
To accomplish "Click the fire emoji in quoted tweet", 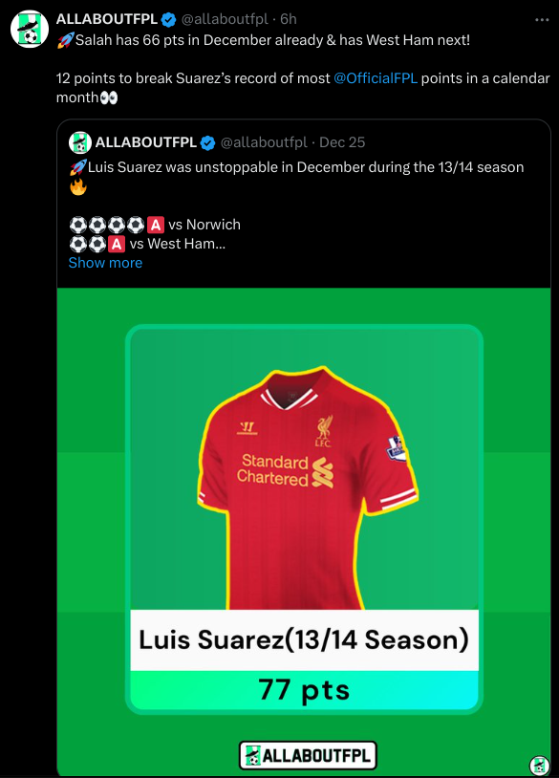I will click(x=77, y=187).
